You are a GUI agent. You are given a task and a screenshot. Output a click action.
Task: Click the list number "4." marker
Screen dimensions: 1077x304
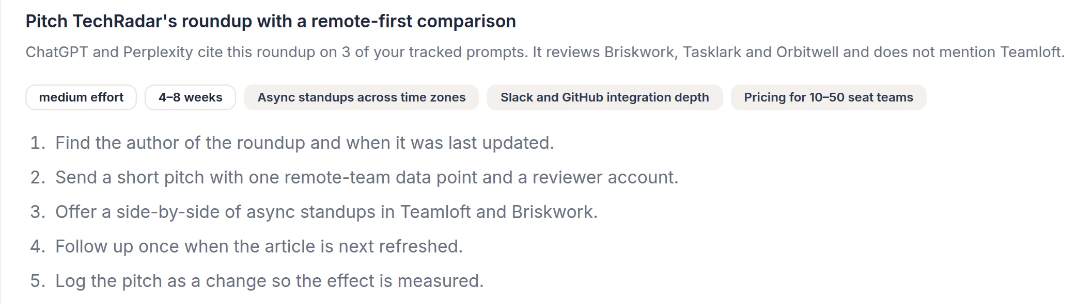click(x=38, y=246)
